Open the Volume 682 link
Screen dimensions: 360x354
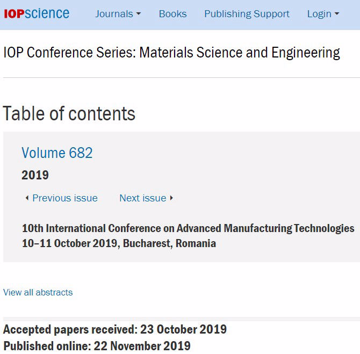57,153
